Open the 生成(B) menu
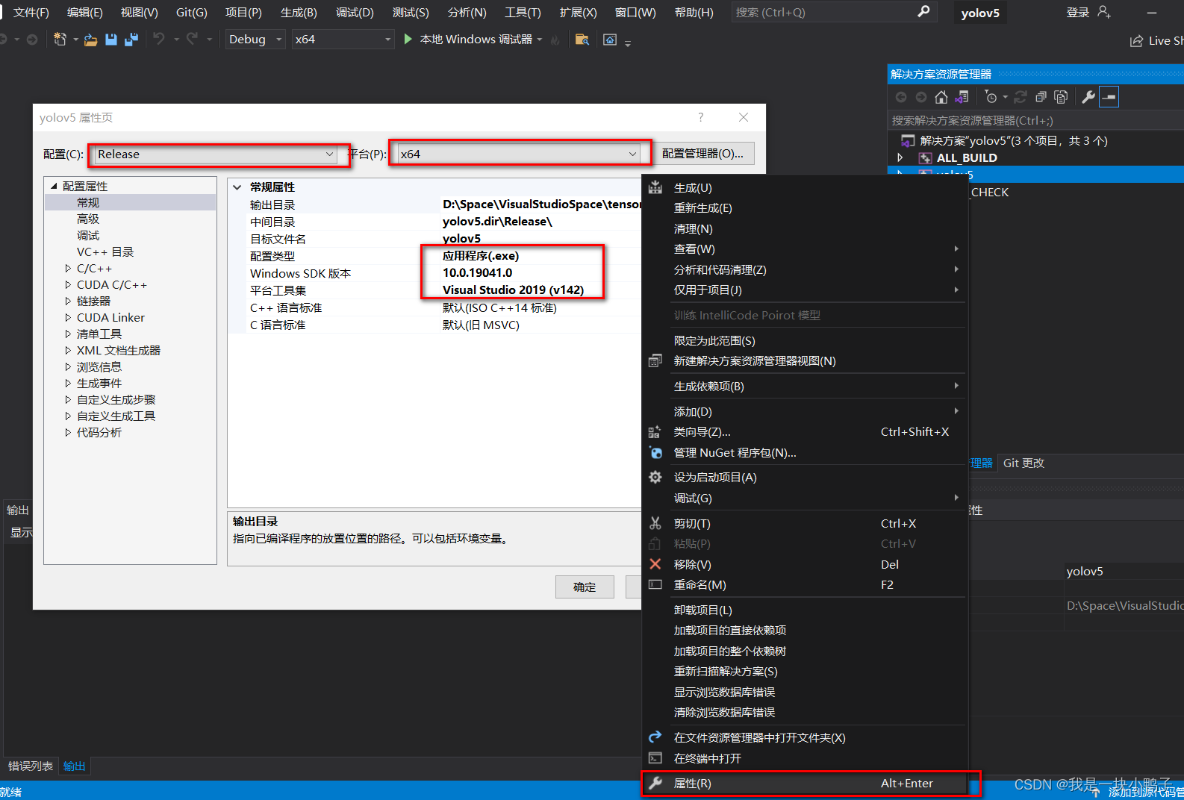This screenshot has width=1184, height=800. pyautogui.click(x=299, y=12)
